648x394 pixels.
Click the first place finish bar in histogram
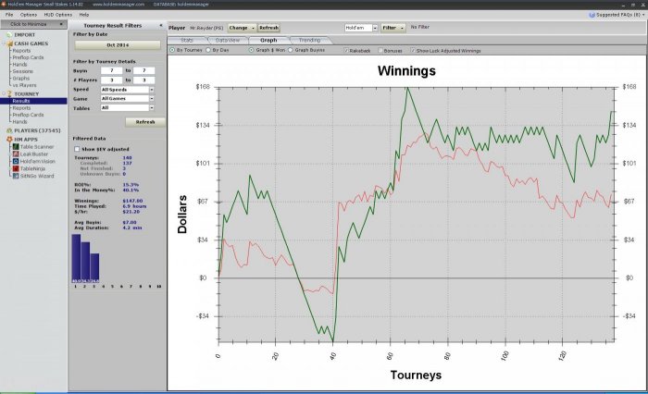click(76, 259)
